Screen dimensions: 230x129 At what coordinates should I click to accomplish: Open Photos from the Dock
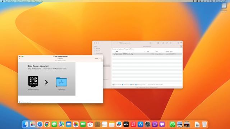[x=76, y=124]
